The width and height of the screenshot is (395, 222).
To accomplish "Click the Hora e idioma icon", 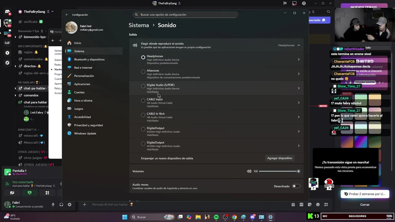I will tap(69, 101).
